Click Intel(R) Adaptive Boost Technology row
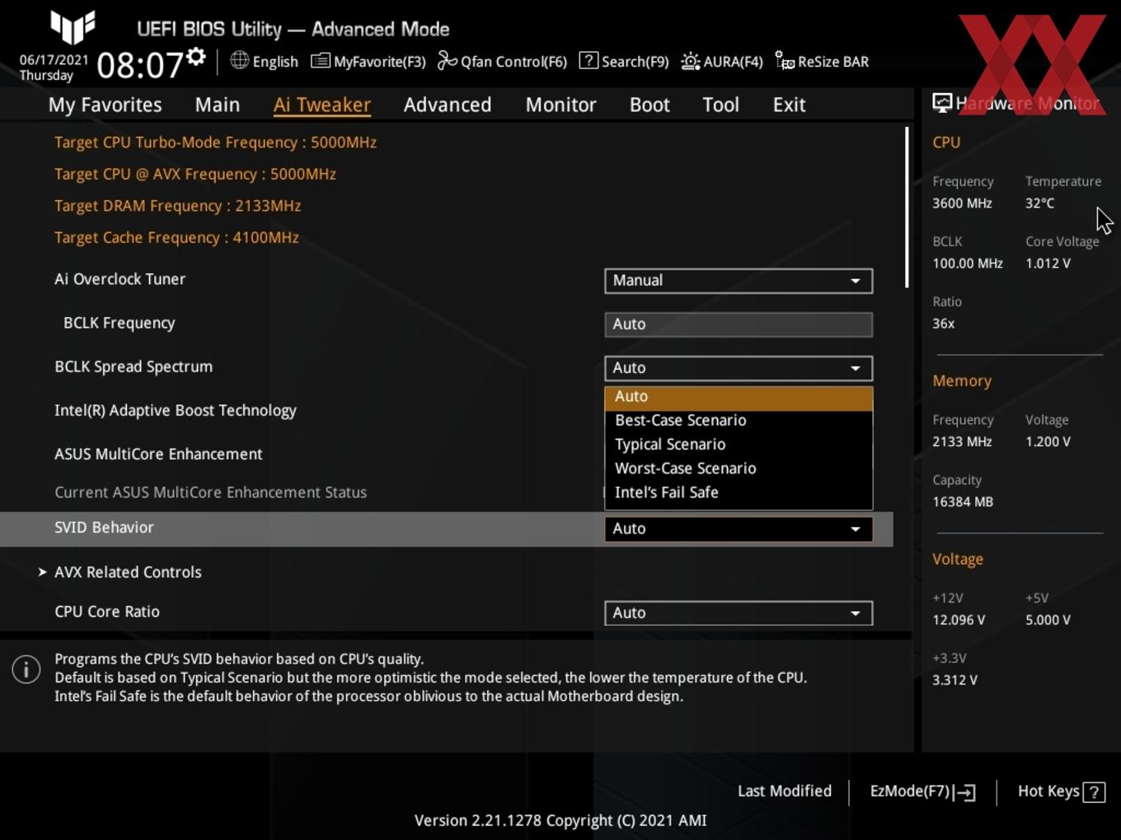 tap(176, 410)
